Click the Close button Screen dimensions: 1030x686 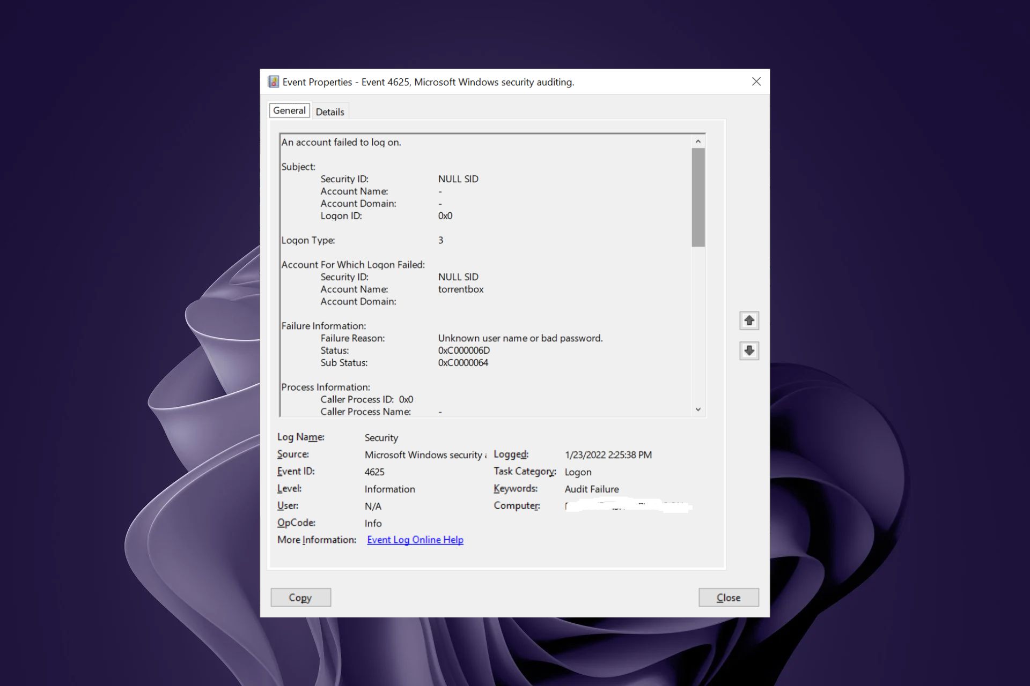tap(727, 597)
